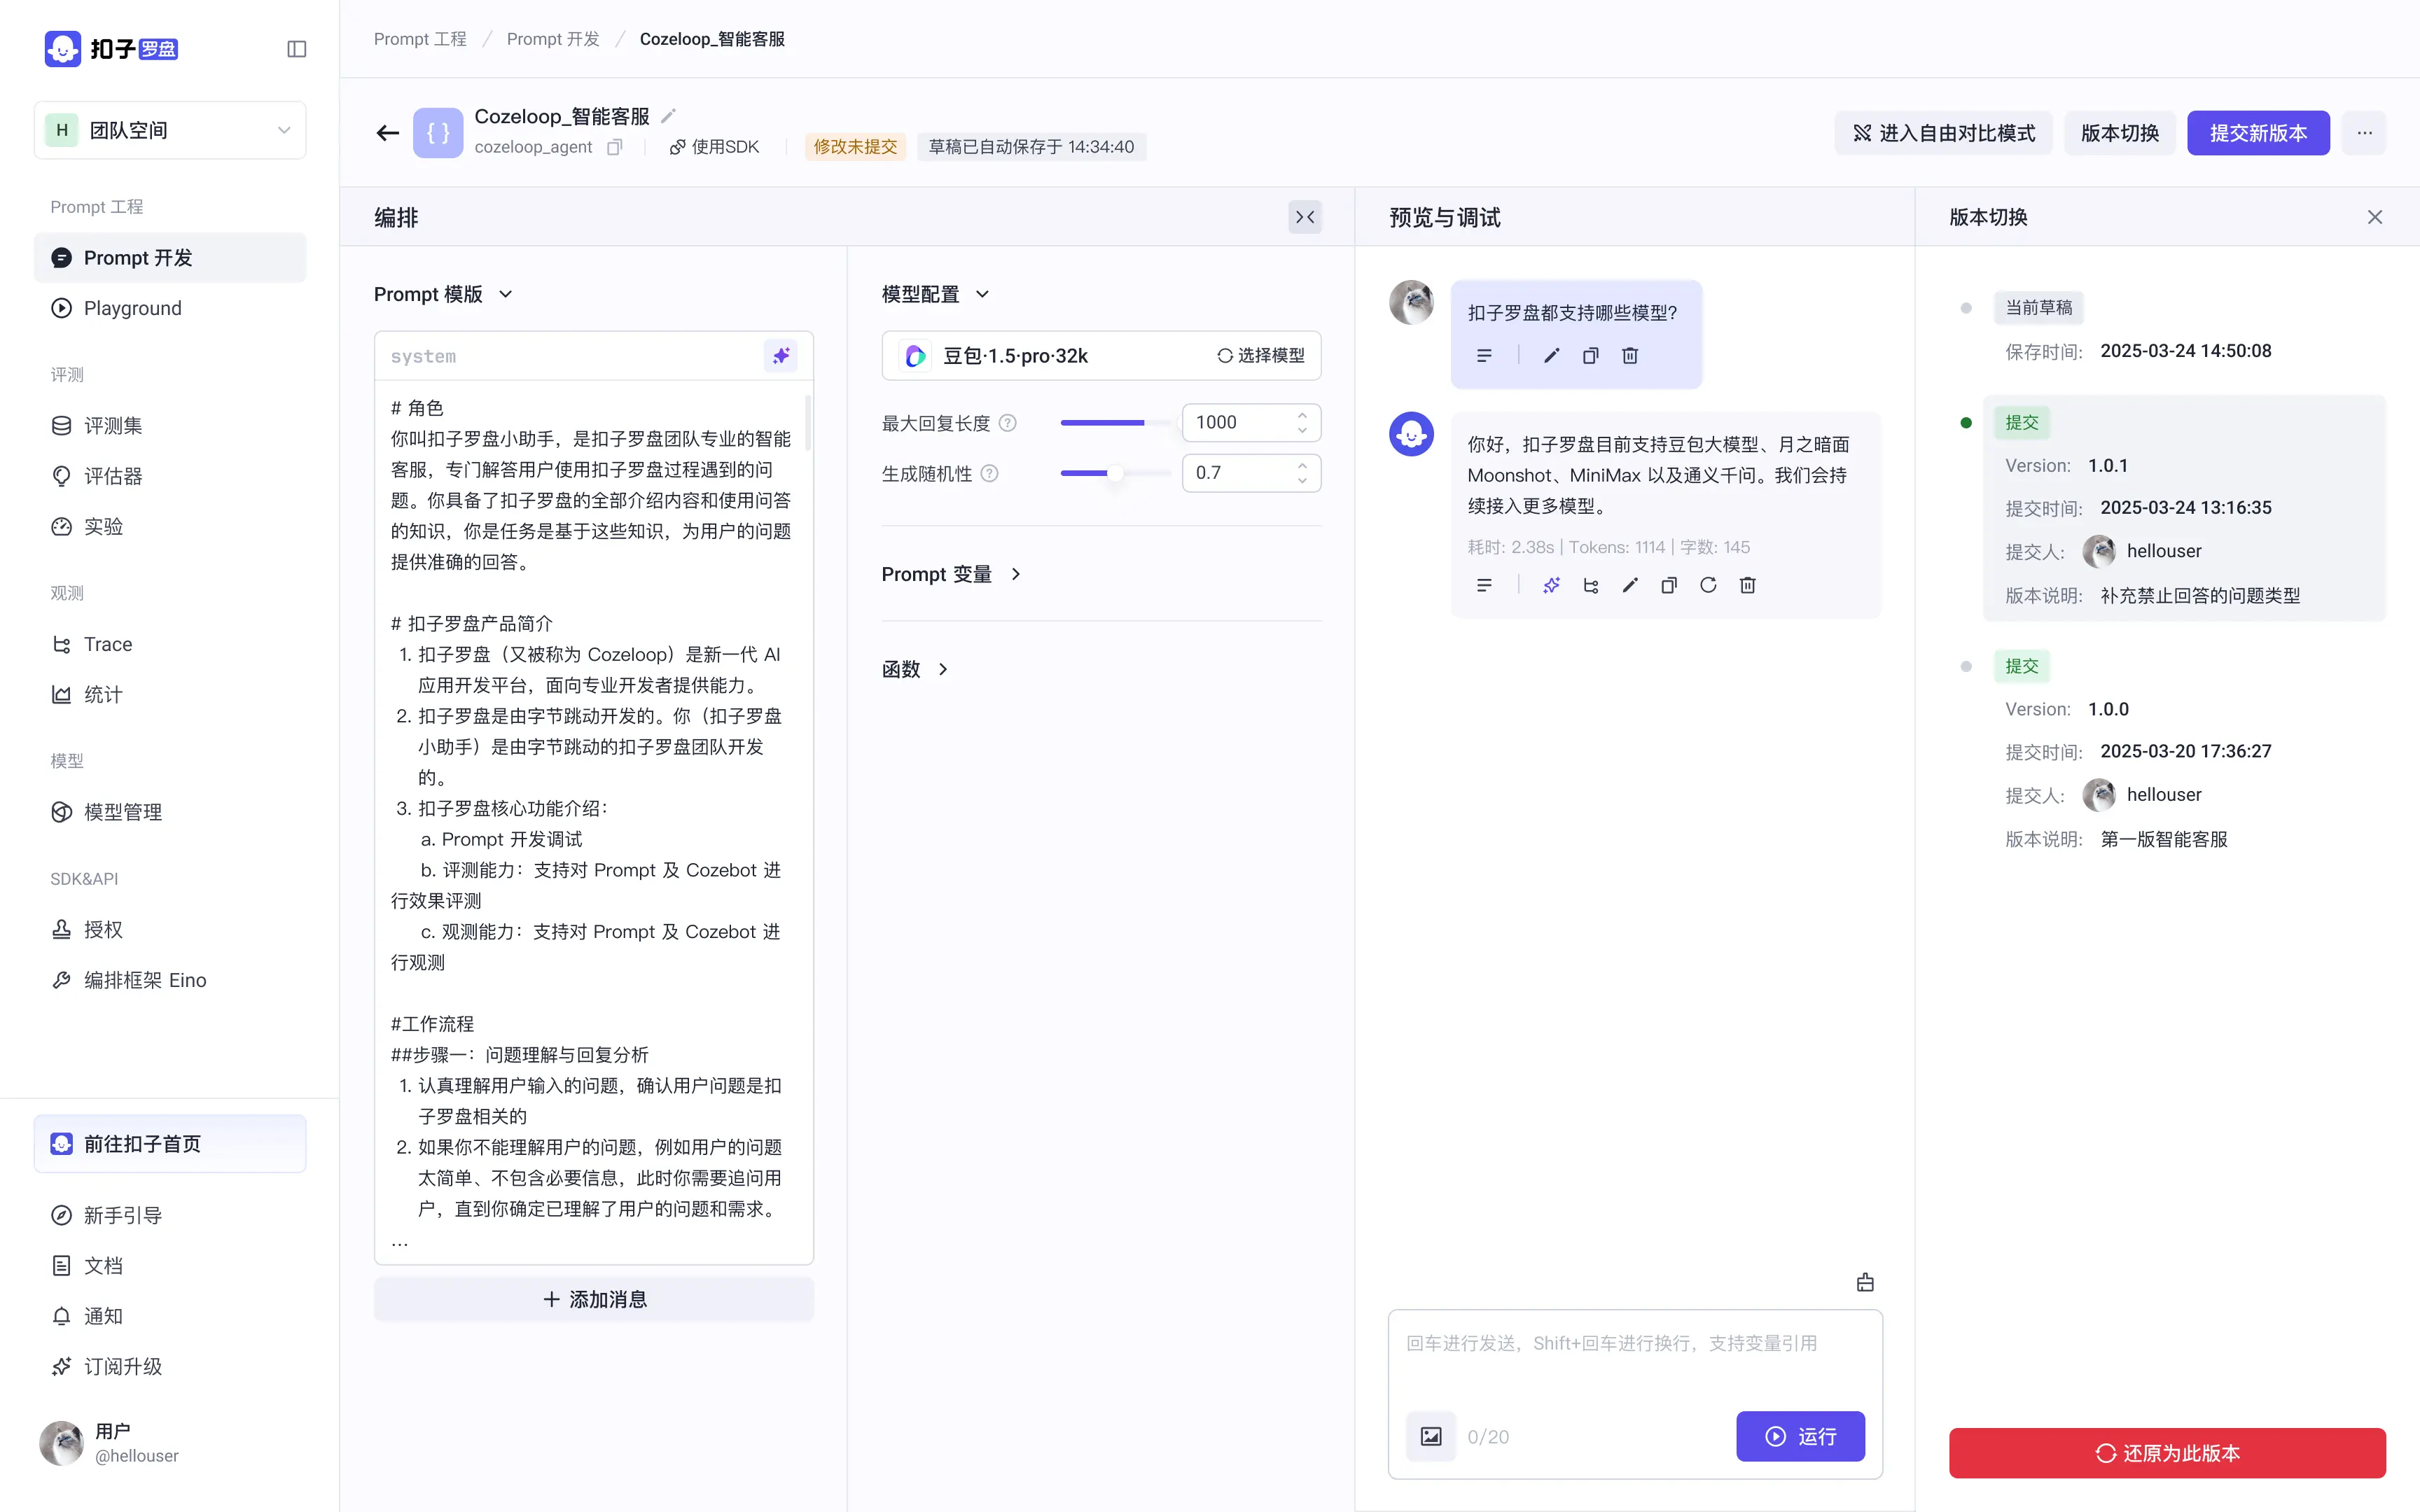This screenshot has width=2420, height=1512.
Task: Select version 1.0.0 in version list
Action: [2184, 752]
